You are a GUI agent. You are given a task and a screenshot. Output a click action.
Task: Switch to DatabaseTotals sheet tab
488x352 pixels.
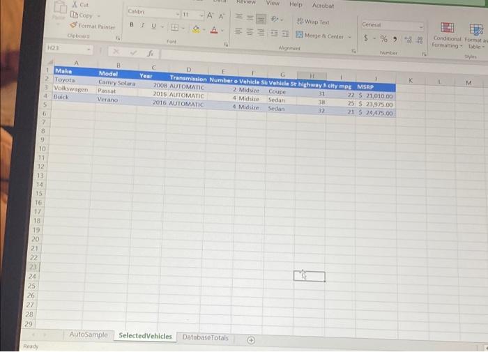(206, 337)
